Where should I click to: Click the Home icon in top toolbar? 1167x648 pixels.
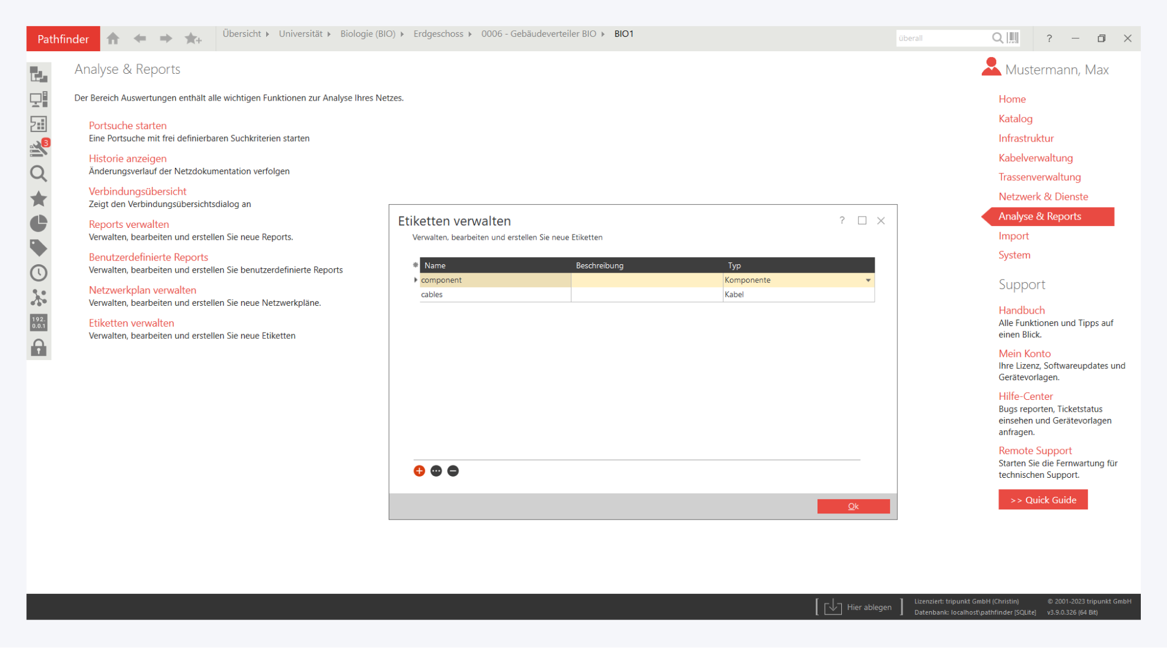click(113, 39)
